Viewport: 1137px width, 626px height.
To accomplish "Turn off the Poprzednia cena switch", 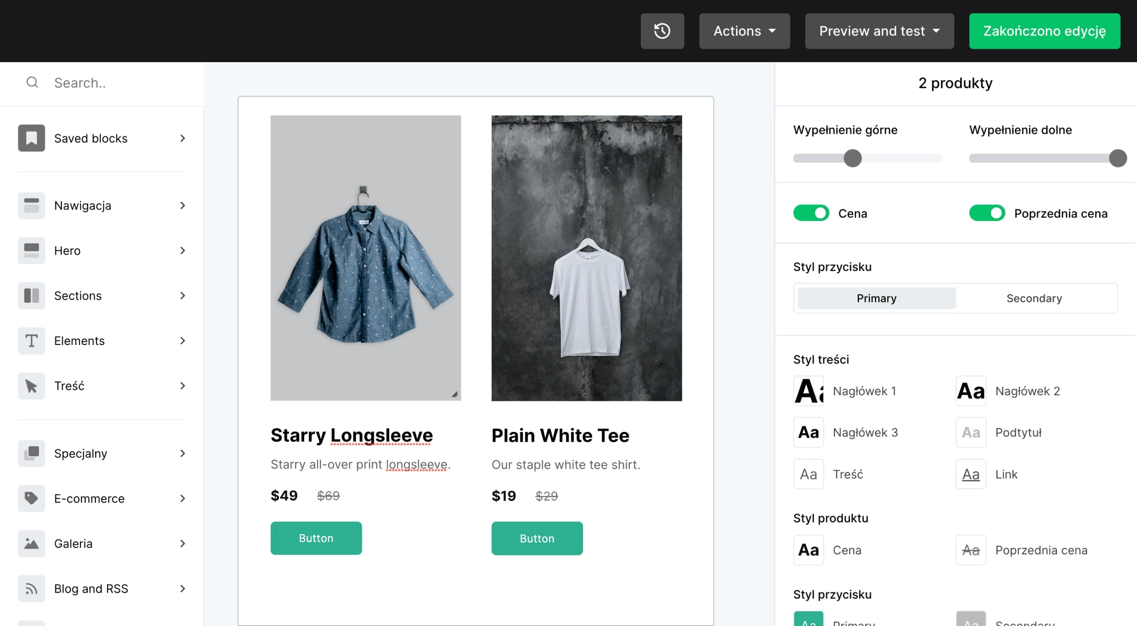I will point(986,213).
